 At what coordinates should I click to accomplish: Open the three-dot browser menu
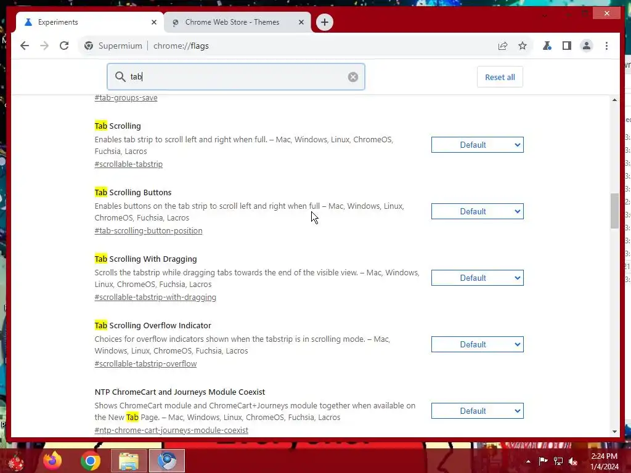point(606,46)
